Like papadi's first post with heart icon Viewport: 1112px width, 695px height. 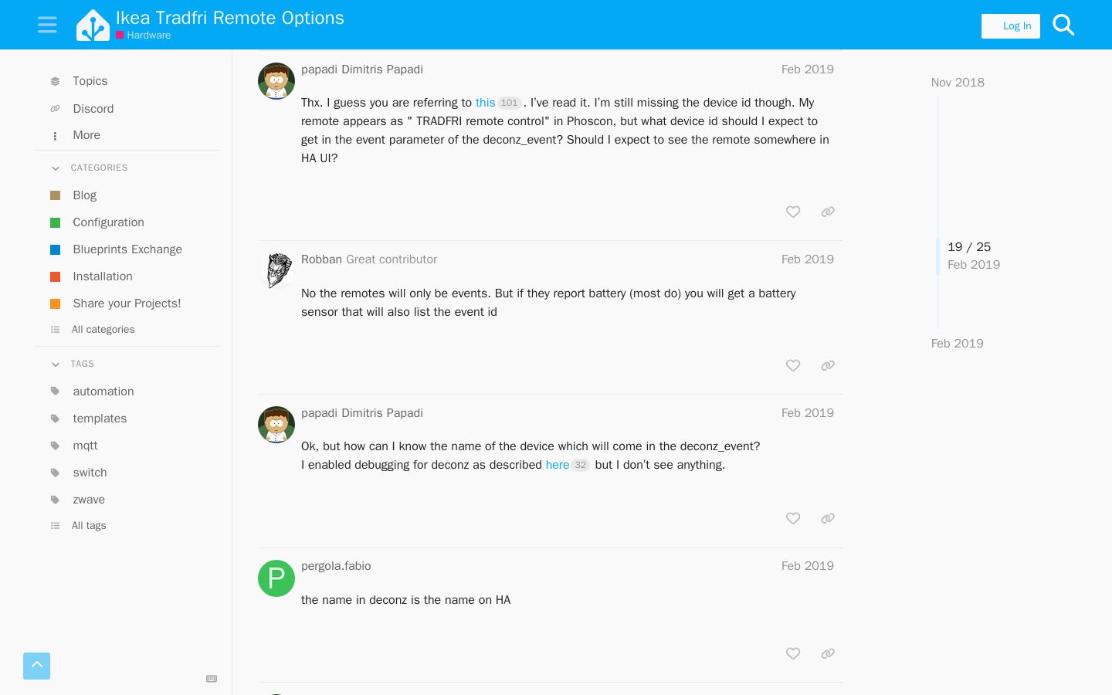pos(793,212)
